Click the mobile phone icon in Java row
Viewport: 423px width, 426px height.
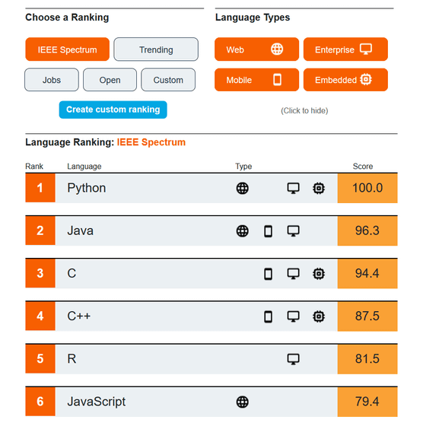pos(268,231)
